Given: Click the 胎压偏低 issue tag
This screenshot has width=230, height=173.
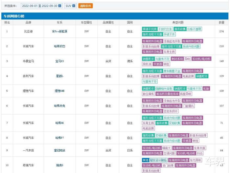Looking at the screenshot, I should [149, 94].
